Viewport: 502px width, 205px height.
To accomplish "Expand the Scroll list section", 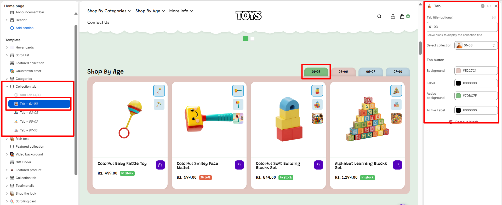I will pos(7,55).
